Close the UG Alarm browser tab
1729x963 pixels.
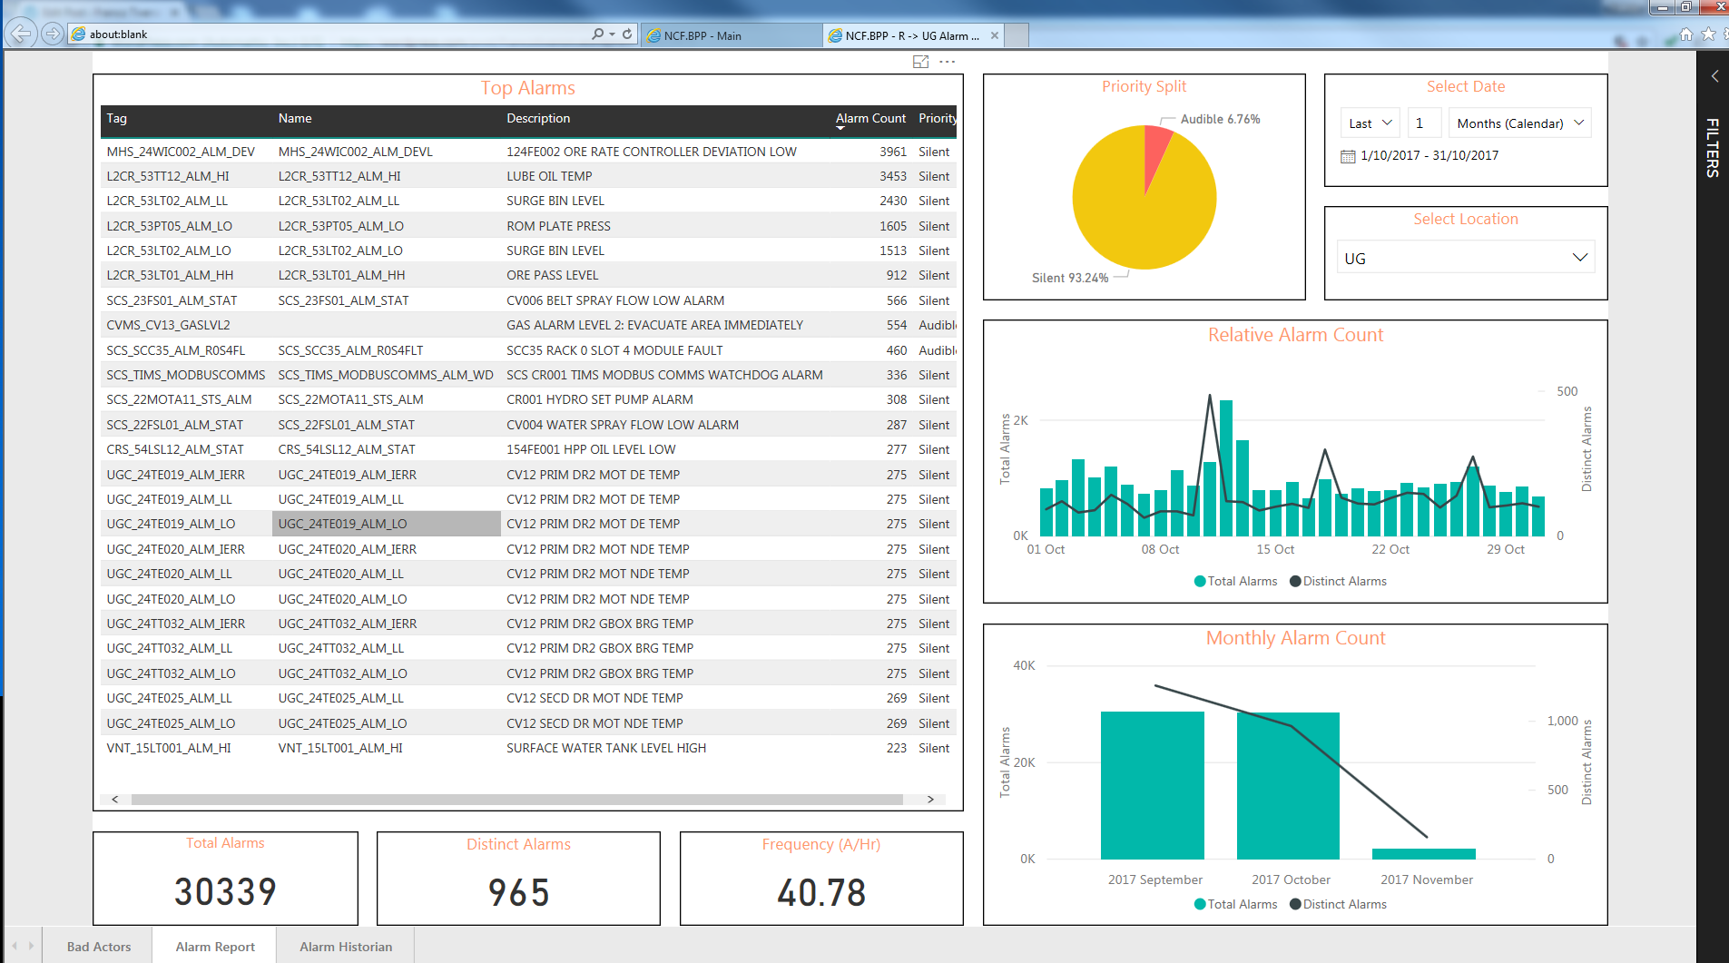click(x=995, y=35)
